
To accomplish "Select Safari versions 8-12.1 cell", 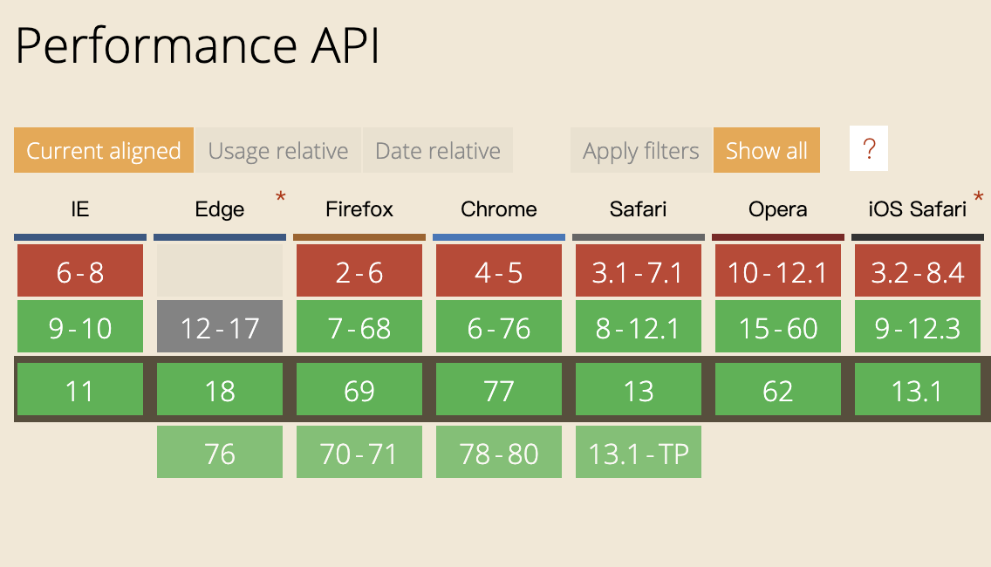I will [639, 326].
